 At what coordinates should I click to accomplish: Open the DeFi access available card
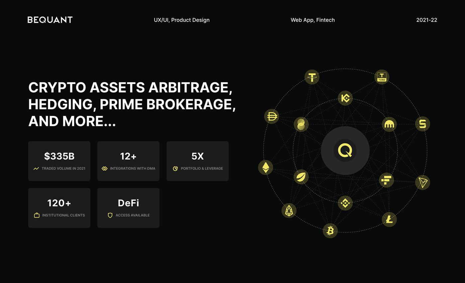pyautogui.click(x=128, y=208)
